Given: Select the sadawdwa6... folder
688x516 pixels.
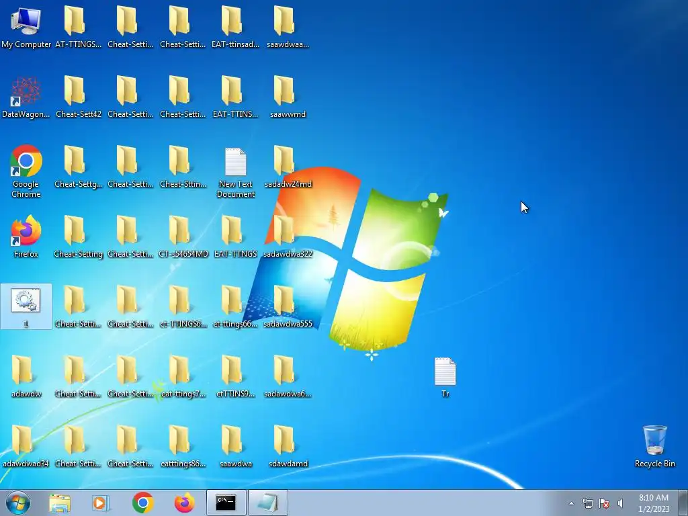Looking at the screenshot, I should (x=288, y=376).
